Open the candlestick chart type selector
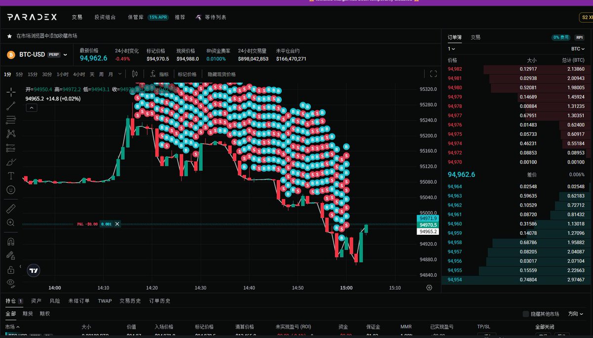Viewport: 593px width, 338px height. [135, 74]
